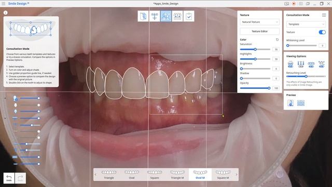
Task: Select the Triangle teeth template
Action: [109, 175]
